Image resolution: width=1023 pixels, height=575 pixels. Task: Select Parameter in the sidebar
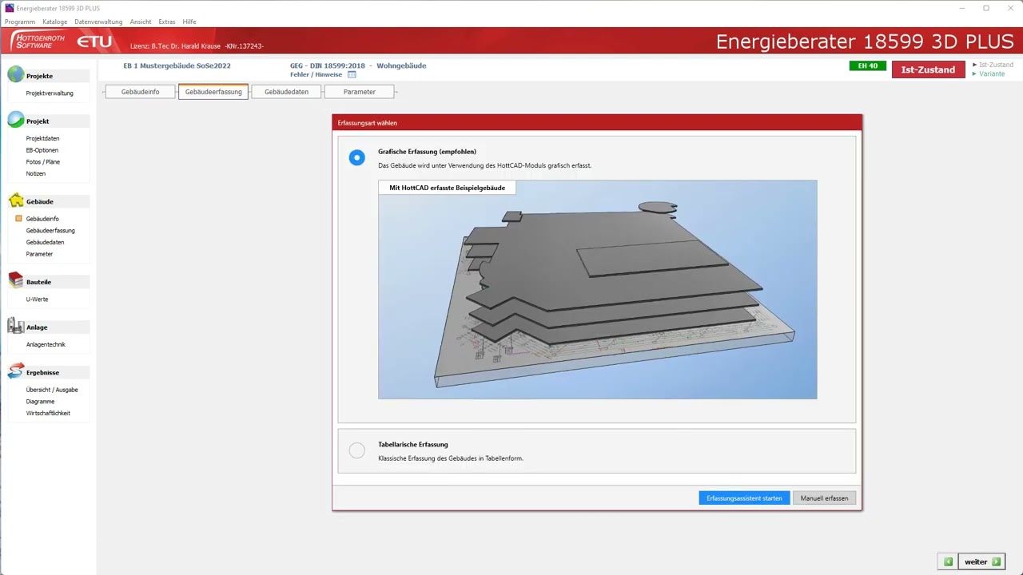coord(39,254)
